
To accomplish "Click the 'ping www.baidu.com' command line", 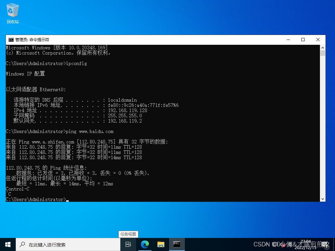I will 60,131.
